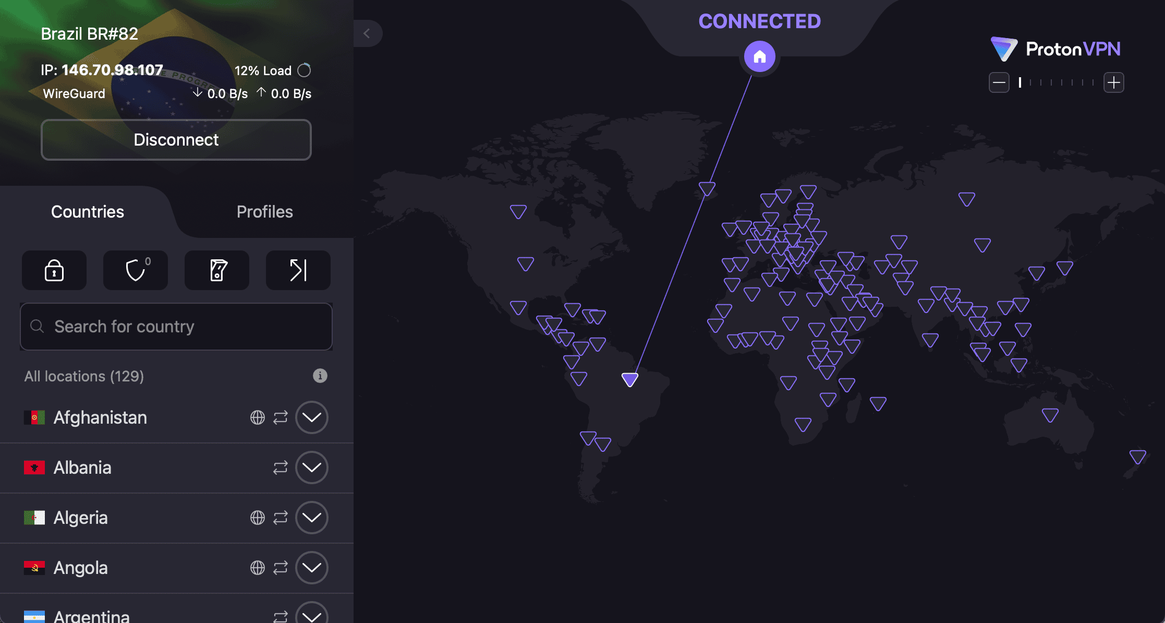Click the map zoom level slider
The image size is (1165, 623).
[1057, 82]
